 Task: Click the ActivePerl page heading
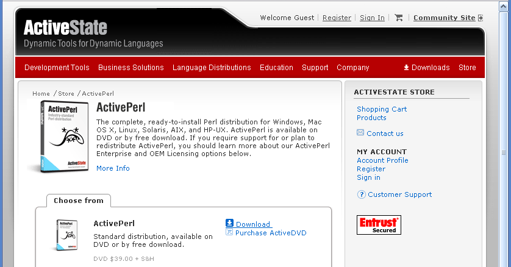click(x=121, y=107)
